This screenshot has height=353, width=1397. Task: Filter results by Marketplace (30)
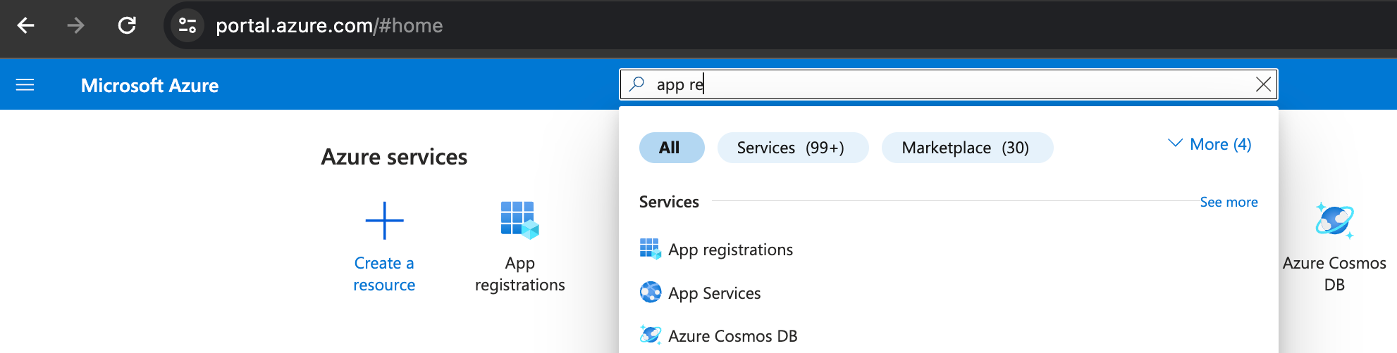click(x=968, y=148)
